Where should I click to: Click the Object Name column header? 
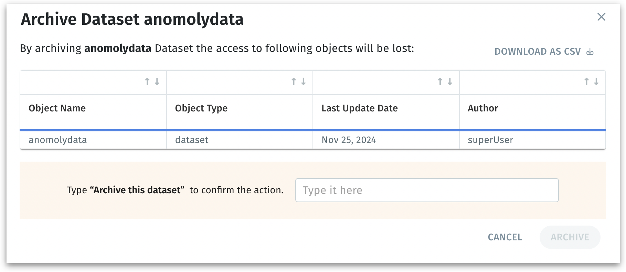(x=57, y=108)
